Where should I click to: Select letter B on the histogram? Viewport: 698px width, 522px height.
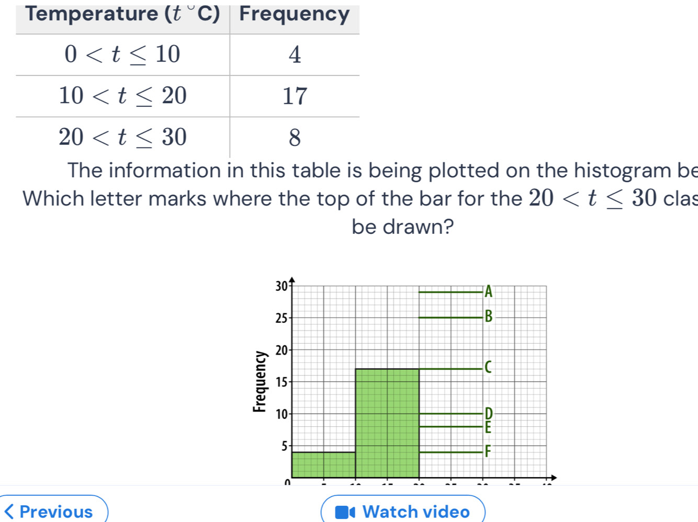(488, 316)
